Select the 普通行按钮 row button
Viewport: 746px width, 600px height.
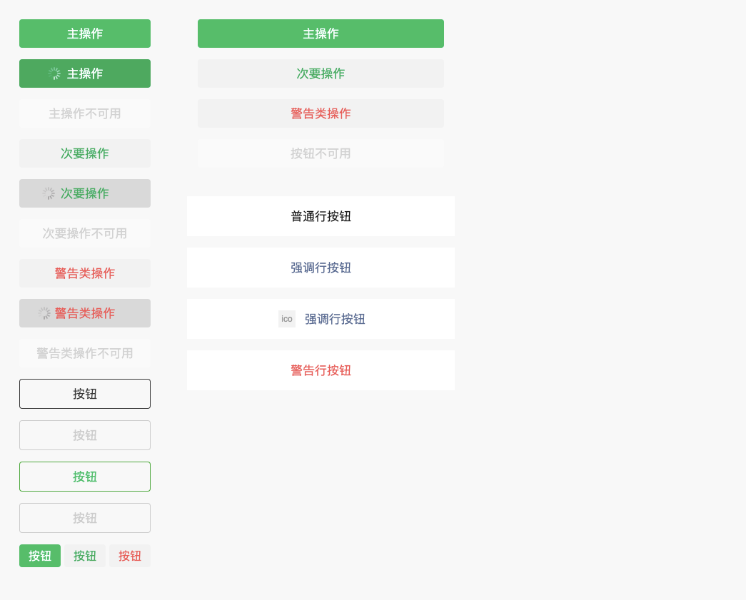click(x=321, y=216)
